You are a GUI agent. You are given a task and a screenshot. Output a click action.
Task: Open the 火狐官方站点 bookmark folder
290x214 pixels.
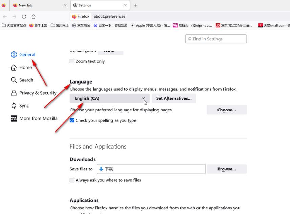pyautogui.click(x=14, y=25)
